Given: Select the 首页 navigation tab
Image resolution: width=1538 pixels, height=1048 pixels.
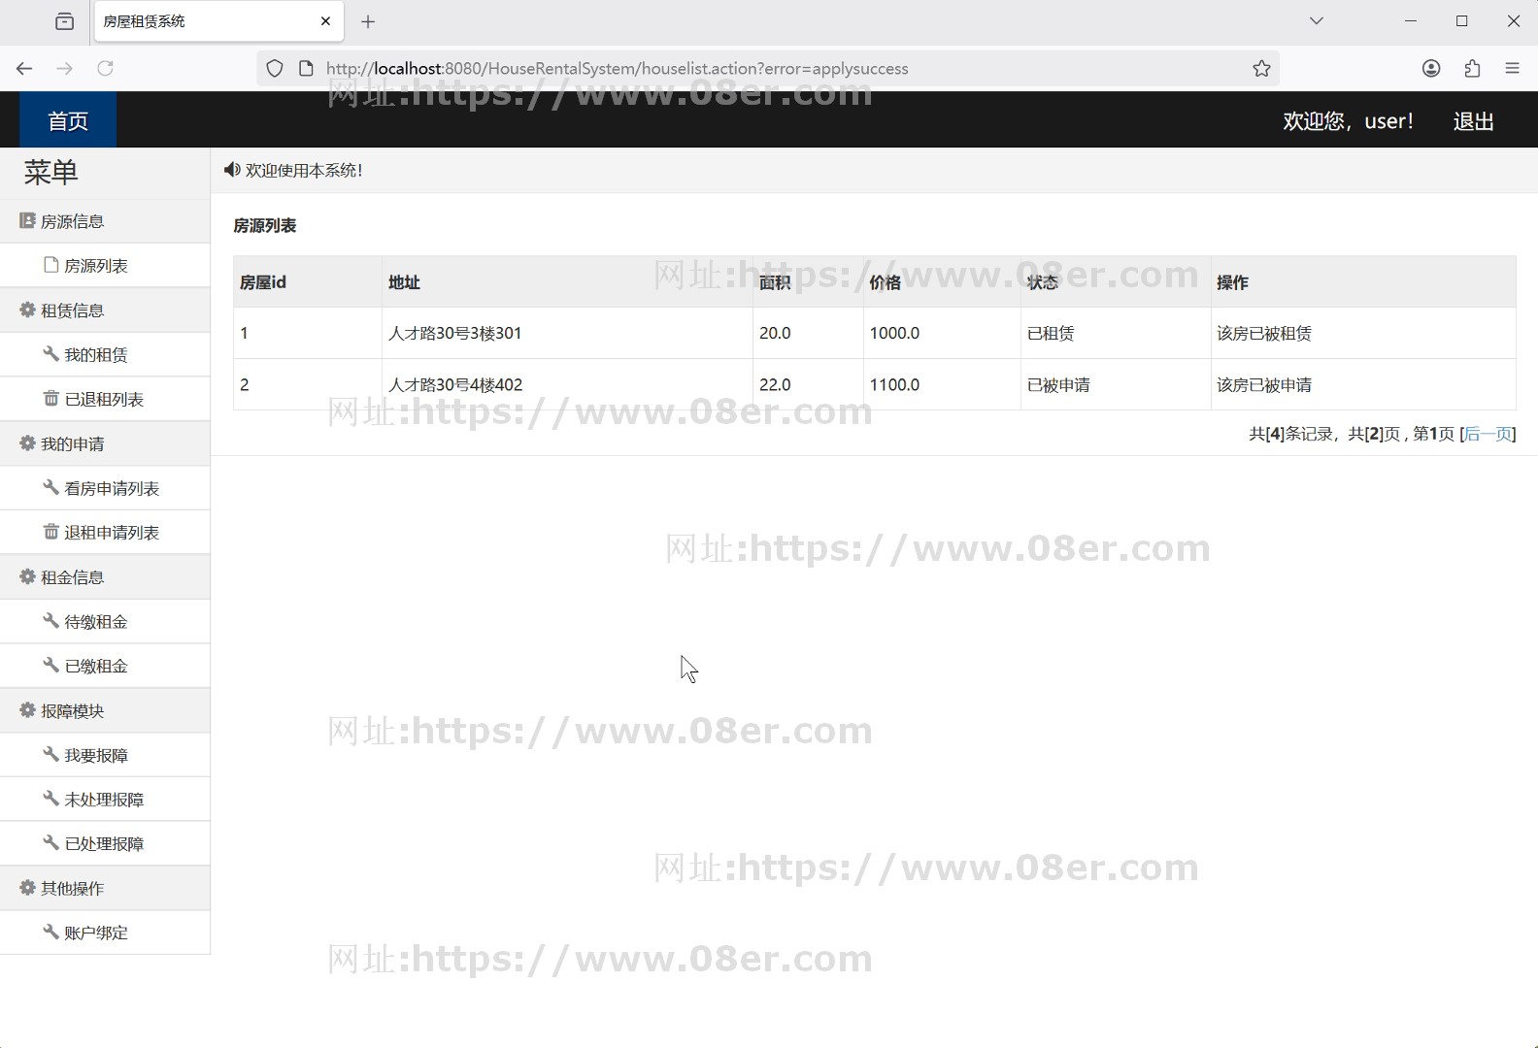Looking at the screenshot, I should click(x=68, y=120).
